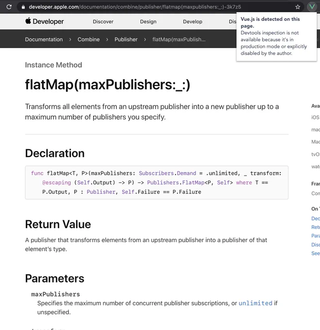Click the flatMap(maxPublishers:_:) page title
This screenshot has width=320, height=330.
click(x=108, y=84)
